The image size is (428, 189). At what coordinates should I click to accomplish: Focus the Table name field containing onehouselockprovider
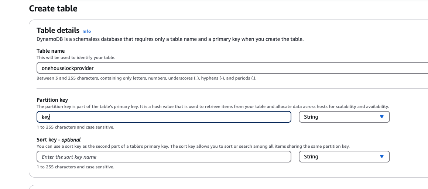coord(232,68)
